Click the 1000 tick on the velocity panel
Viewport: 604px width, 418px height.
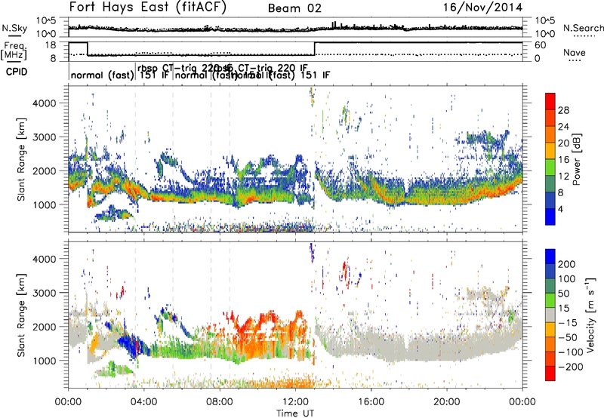coord(44,361)
